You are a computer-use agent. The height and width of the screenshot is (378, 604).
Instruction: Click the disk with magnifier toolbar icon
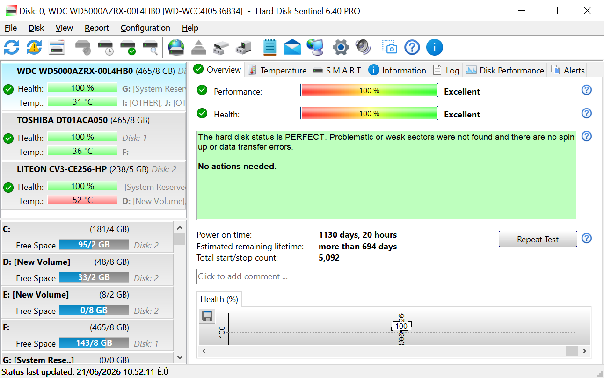tap(150, 47)
